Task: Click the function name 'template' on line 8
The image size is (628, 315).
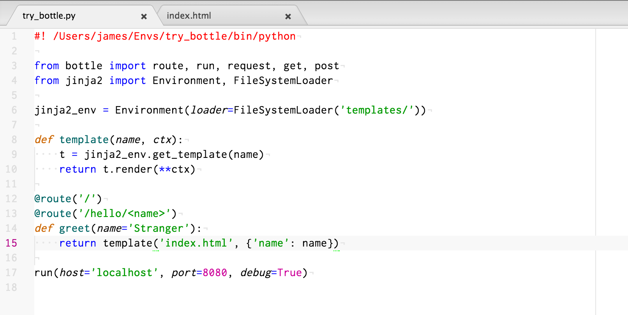Action: click(84, 140)
